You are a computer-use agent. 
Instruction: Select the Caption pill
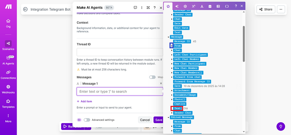(180, 104)
